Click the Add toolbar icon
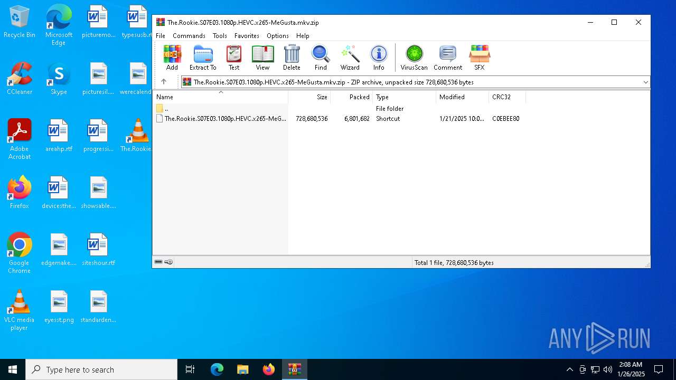Image resolution: width=676 pixels, height=380 pixels. pyautogui.click(x=172, y=58)
